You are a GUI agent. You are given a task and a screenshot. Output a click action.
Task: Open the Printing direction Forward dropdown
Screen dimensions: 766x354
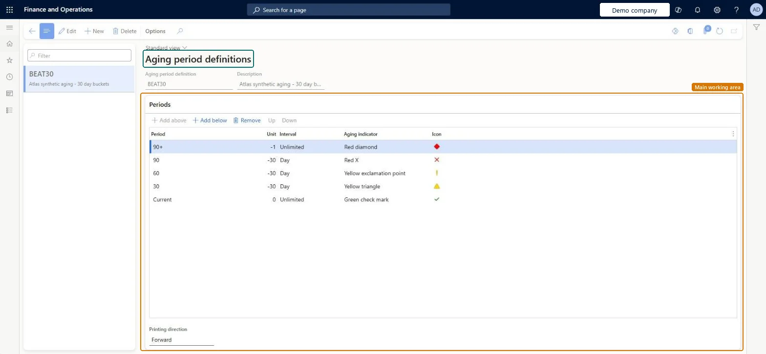click(181, 340)
